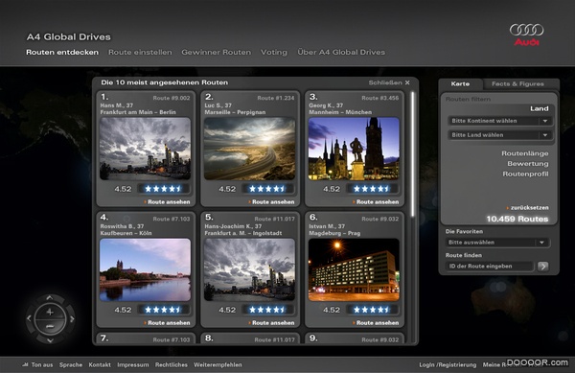
Task: Click Route #9.002 label
Action: (172, 98)
